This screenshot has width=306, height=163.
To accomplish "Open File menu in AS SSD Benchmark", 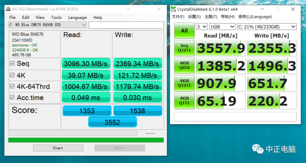I will tap(12, 18).
